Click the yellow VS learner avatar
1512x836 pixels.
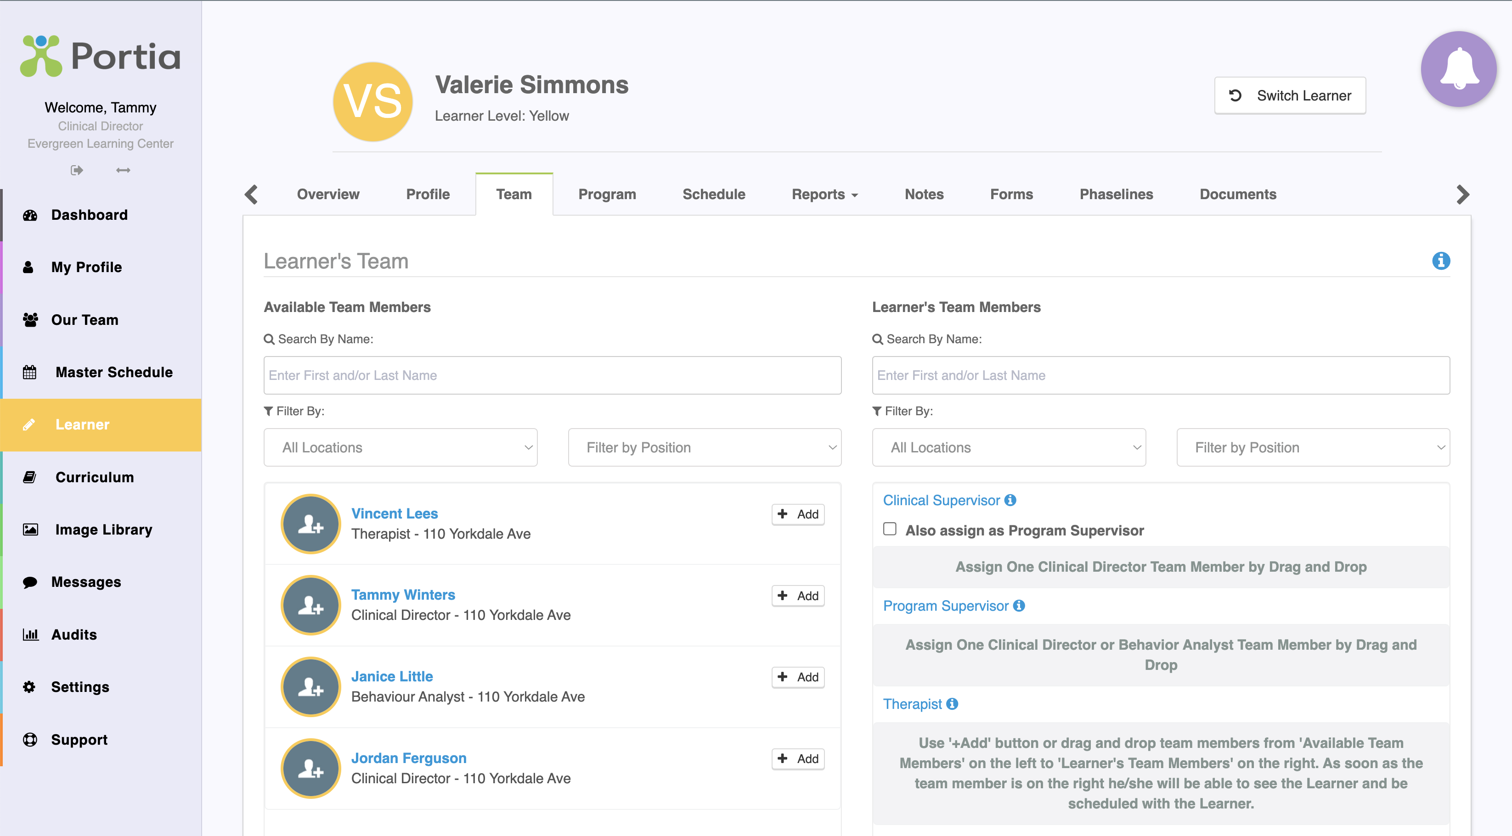372,101
